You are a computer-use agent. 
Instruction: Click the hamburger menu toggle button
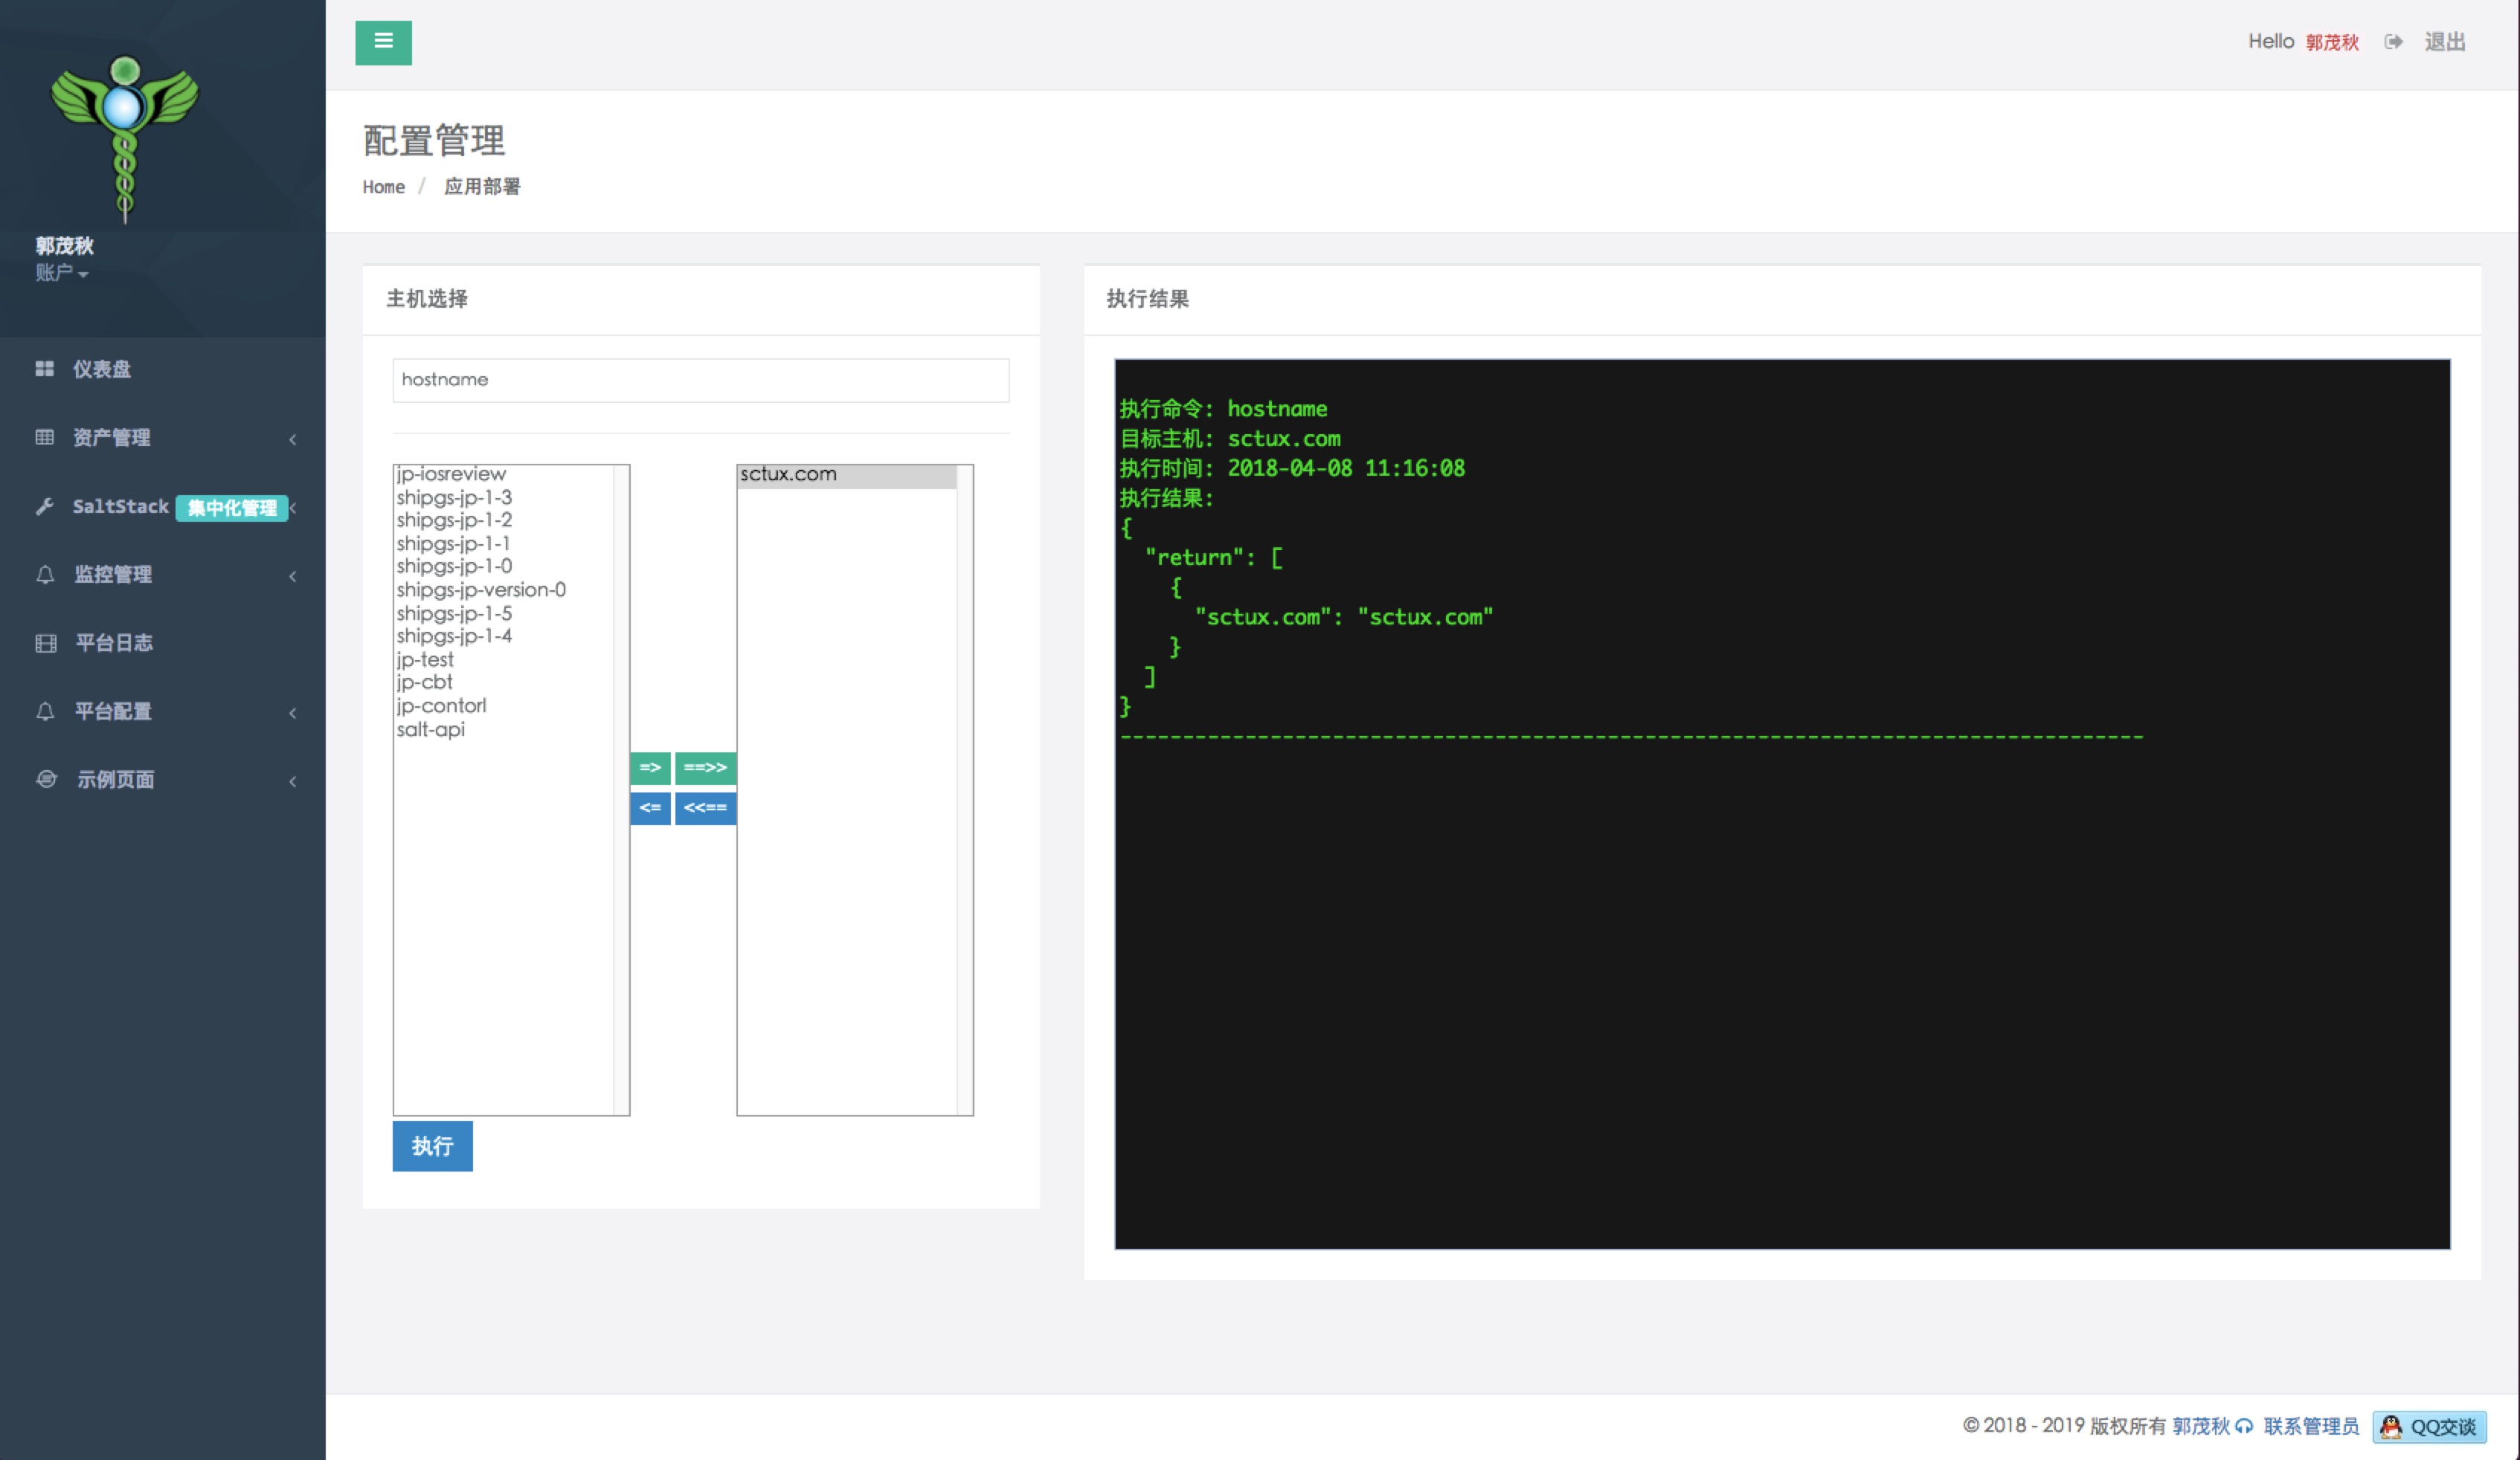click(383, 42)
